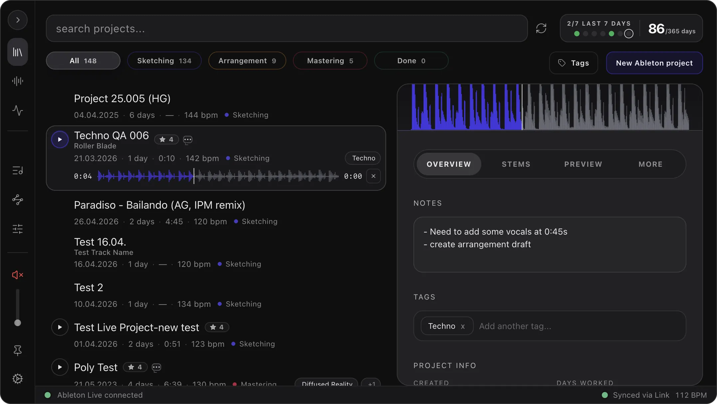Create a New Ableton project
This screenshot has height=404, width=717.
[x=654, y=63]
